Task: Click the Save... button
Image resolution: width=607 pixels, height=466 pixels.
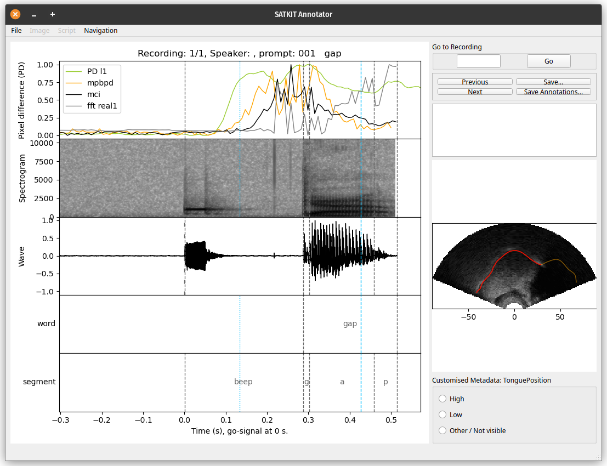Action: (x=553, y=82)
